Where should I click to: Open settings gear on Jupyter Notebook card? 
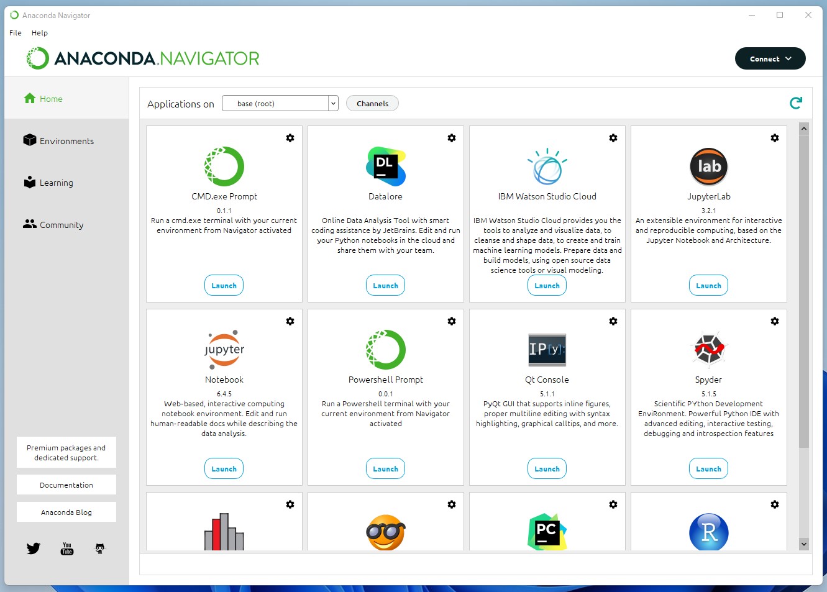pos(290,321)
